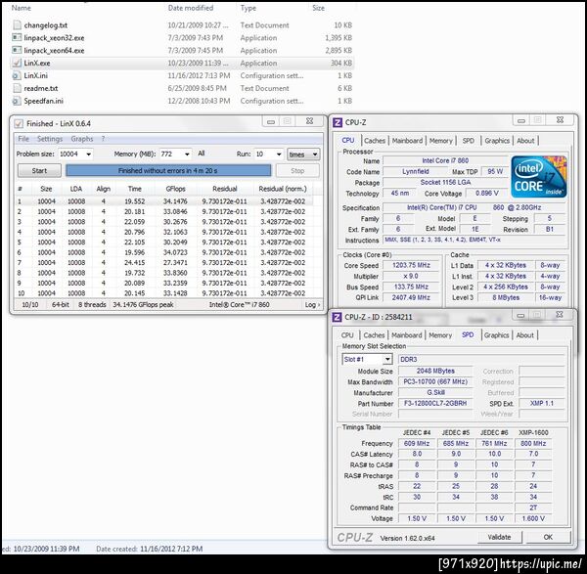Open the Settings menu in LinX
The height and width of the screenshot is (574, 587).
(x=50, y=139)
